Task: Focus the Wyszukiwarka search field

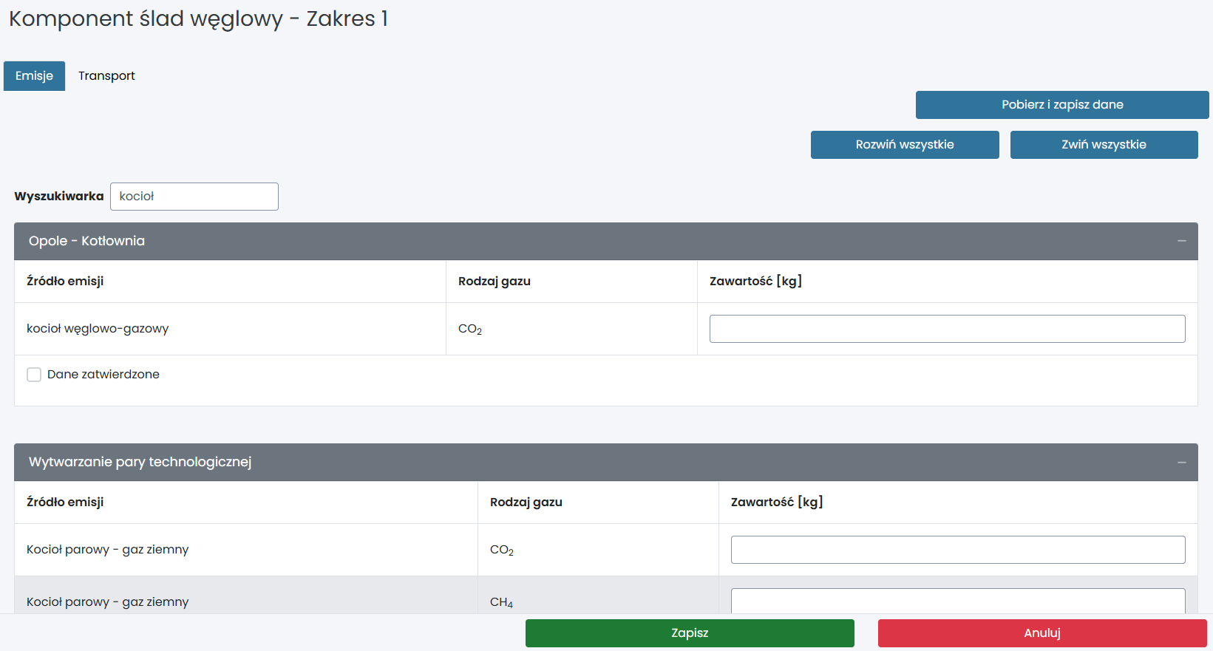Action: click(x=194, y=197)
